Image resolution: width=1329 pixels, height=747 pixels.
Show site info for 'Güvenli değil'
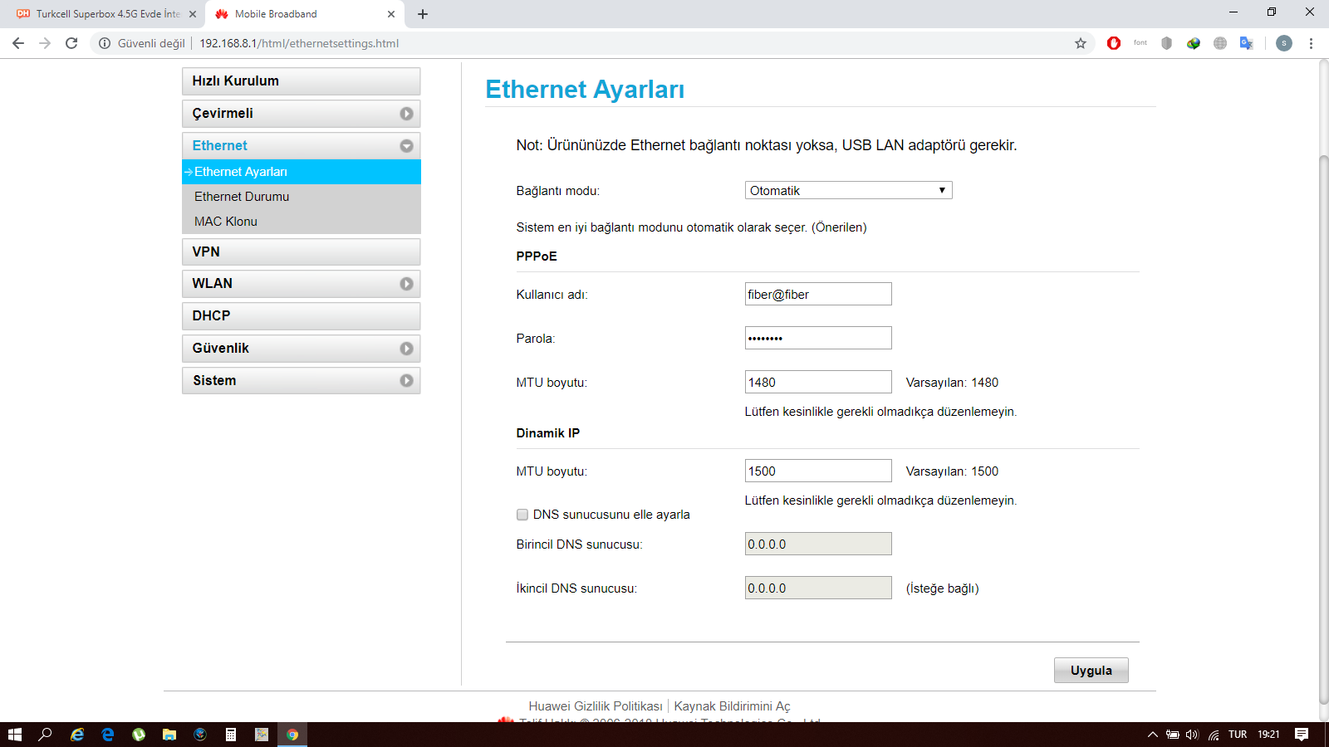142,43
